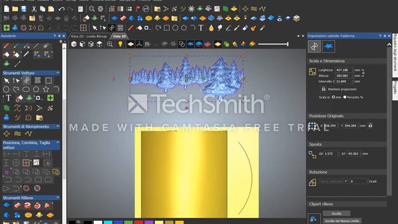Screen dimensions: 398x224
Task: Collapse the Posiziona, Combina, Taglia vettori section
Action: coord(58,142)
